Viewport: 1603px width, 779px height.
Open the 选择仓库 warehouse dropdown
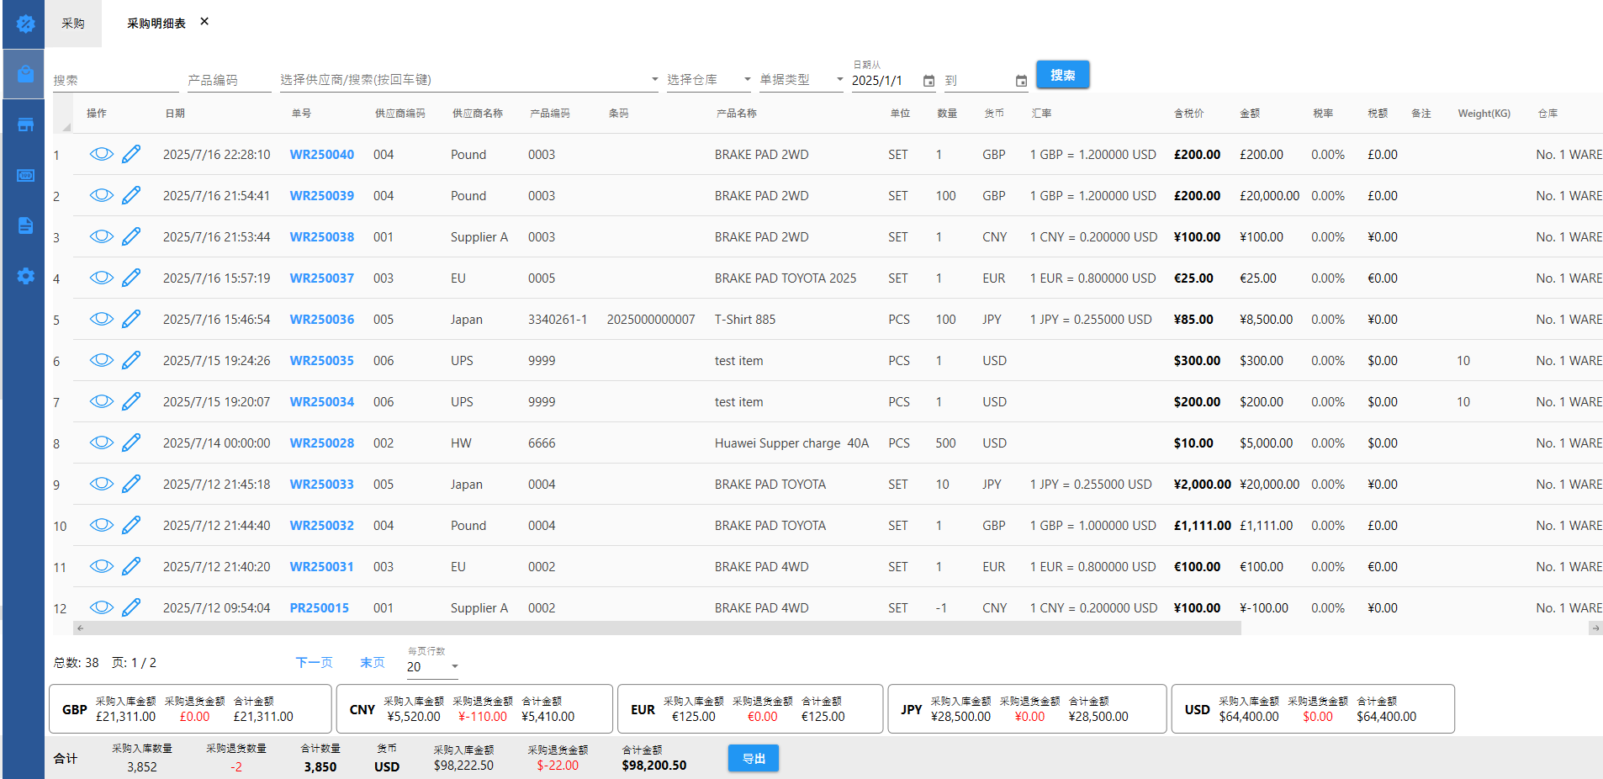point(746,80)
